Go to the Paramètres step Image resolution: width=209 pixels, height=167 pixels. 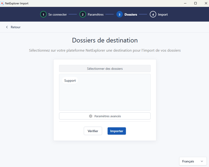[x=95, y=14]
